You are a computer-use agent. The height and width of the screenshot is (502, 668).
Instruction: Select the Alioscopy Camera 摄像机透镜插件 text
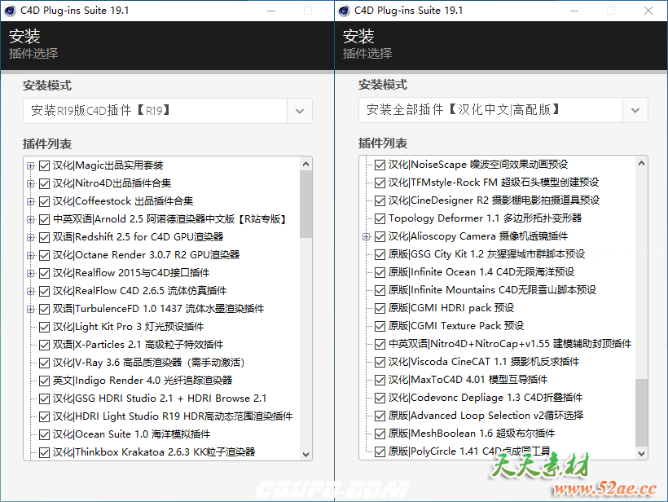(x=478, y=236)
